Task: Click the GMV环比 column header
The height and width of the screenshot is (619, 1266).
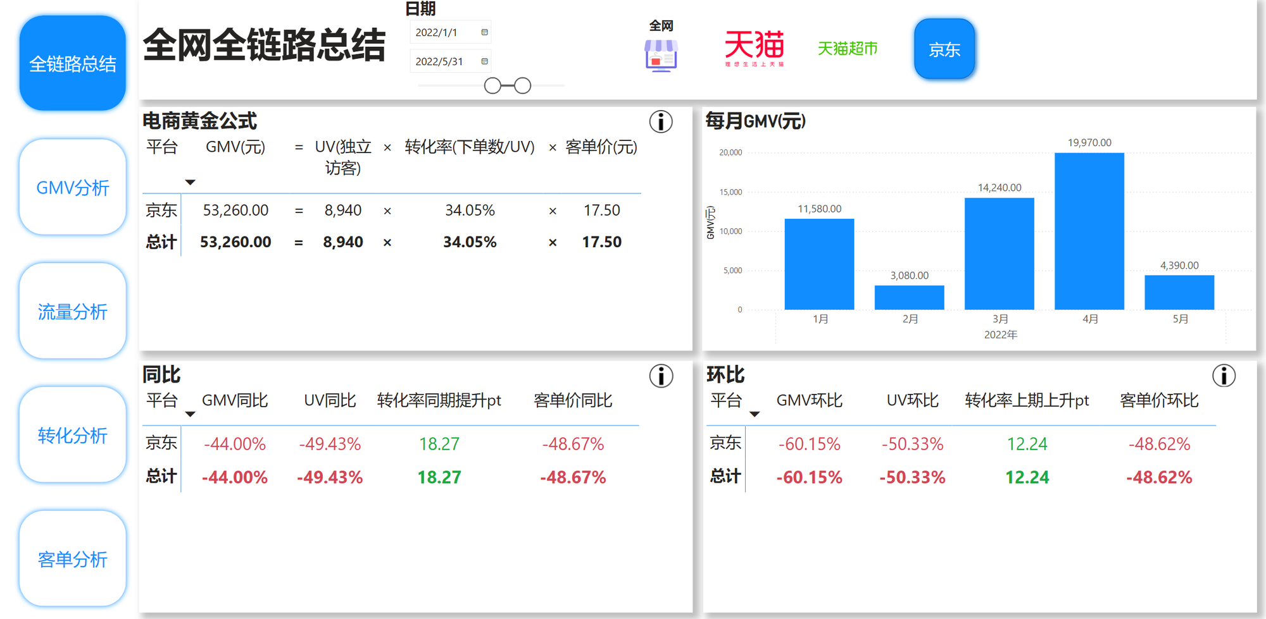Action: (809, 401)
